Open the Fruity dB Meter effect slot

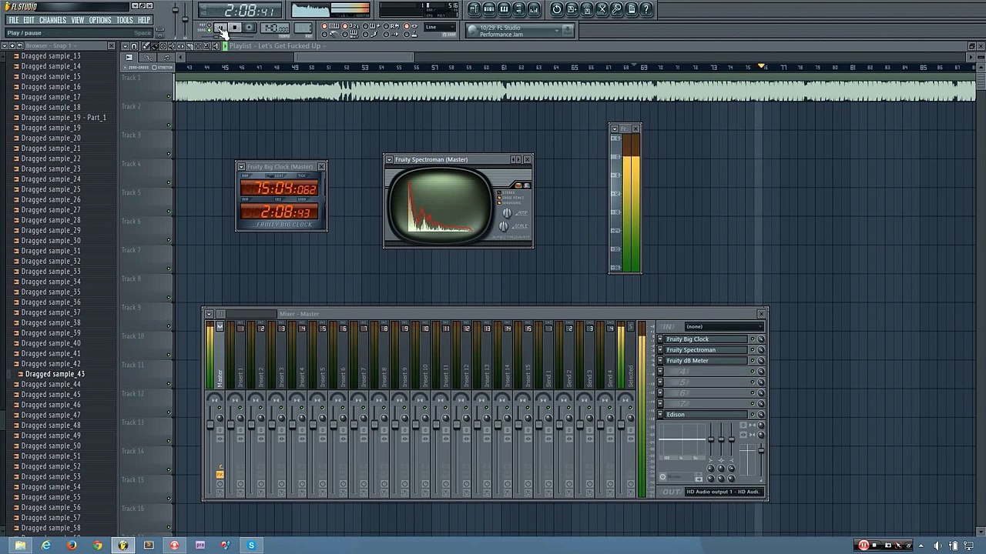tap(706, 361)
